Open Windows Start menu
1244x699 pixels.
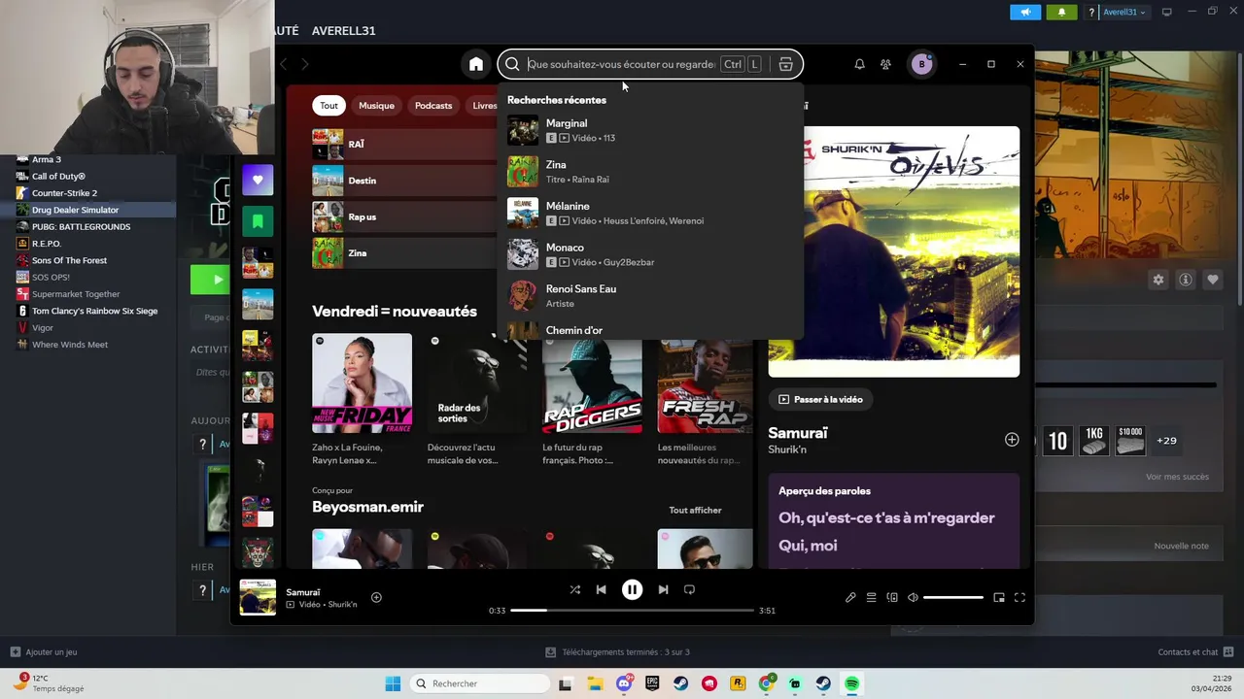tap(393, 683)
